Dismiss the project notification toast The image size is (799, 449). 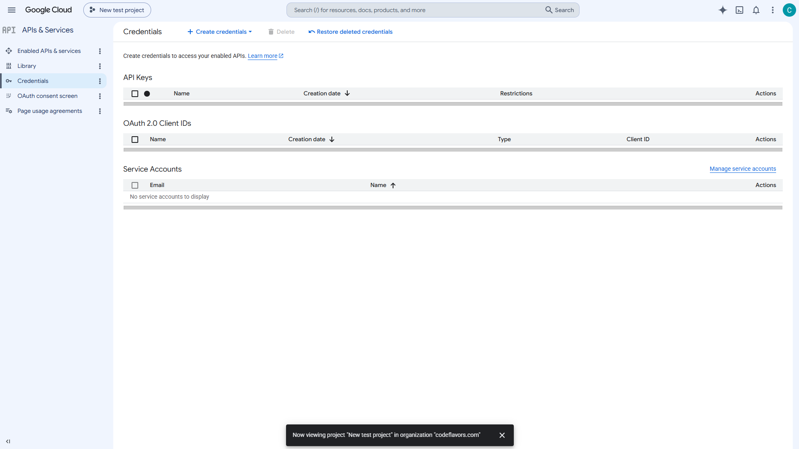point(502,435)
